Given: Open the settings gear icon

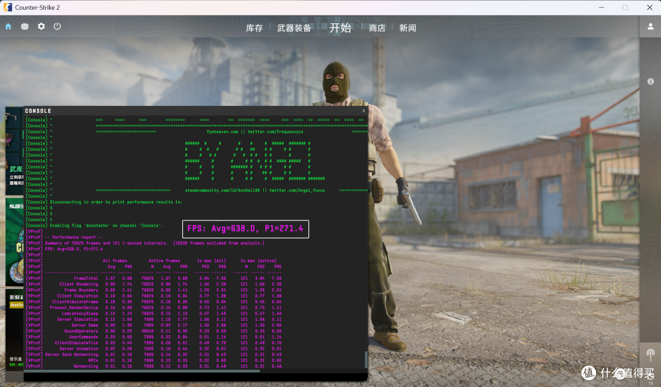Looking at the screenshot, I should point(41,26).
